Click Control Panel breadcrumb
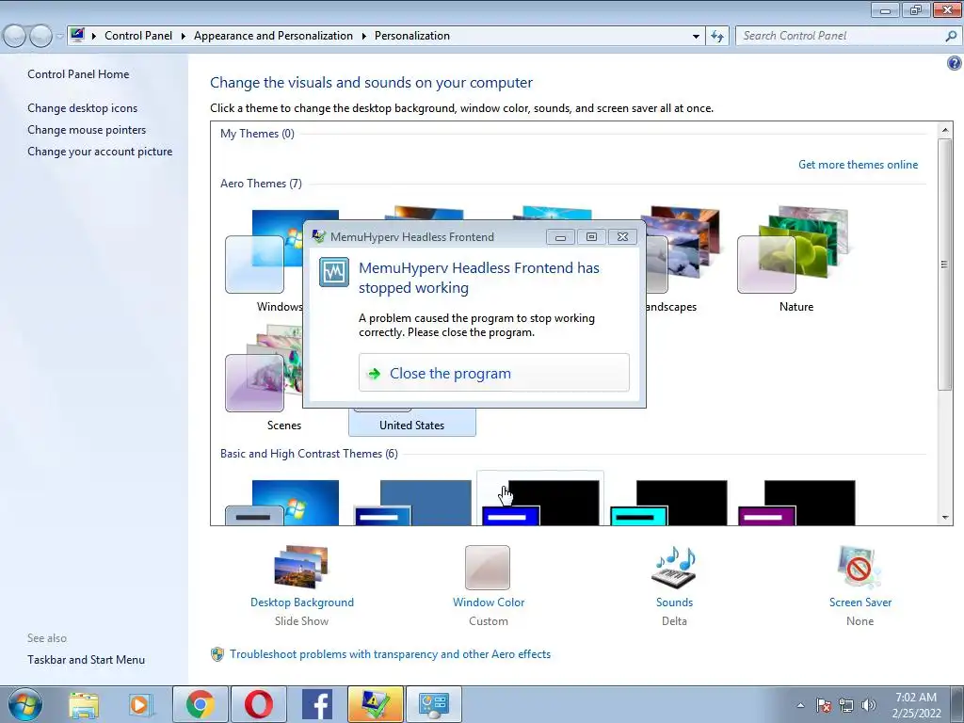The height and width of the screenshot is (723, 964). [x=138, y=36]
